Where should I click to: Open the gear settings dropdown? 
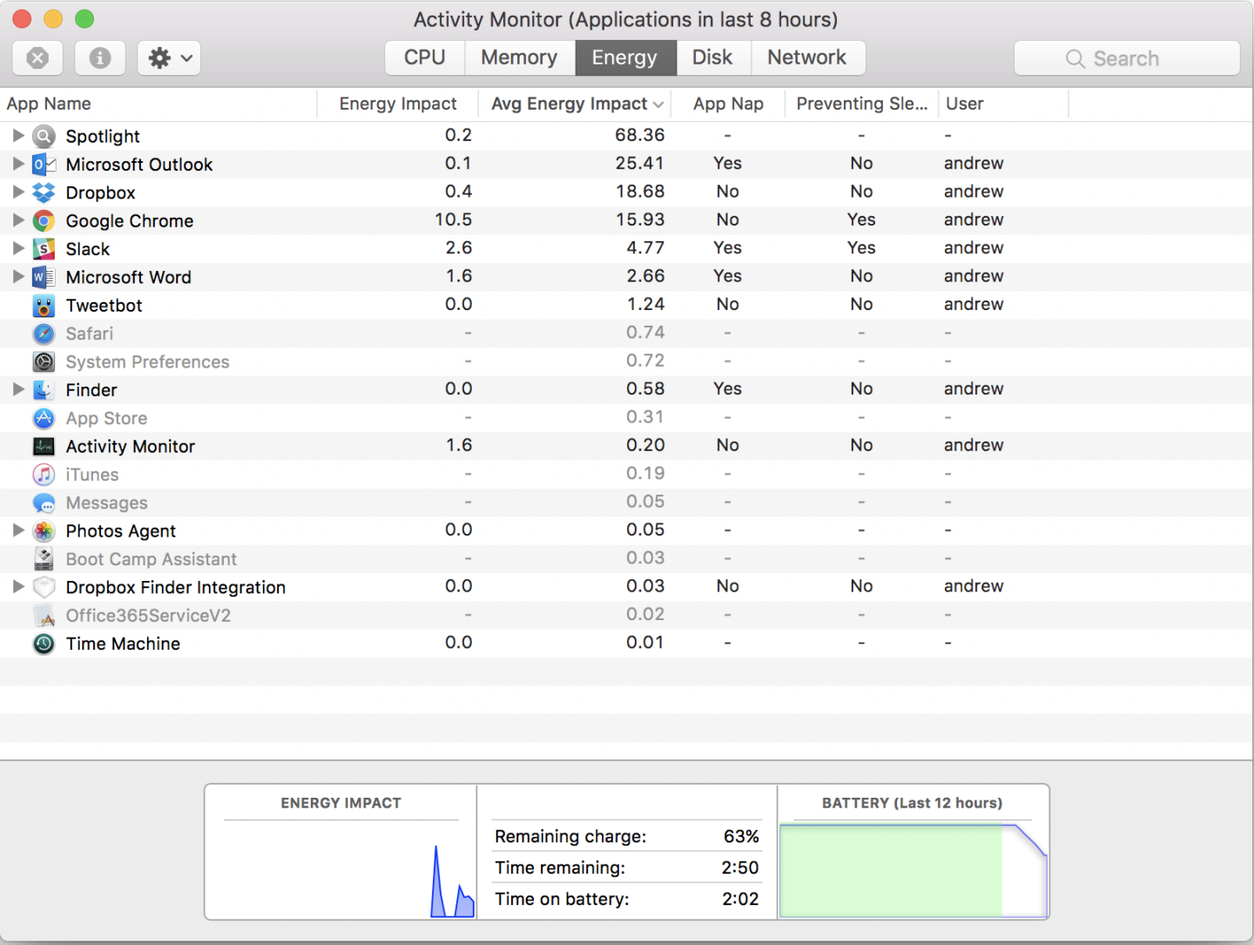click(x=168, y=57)
